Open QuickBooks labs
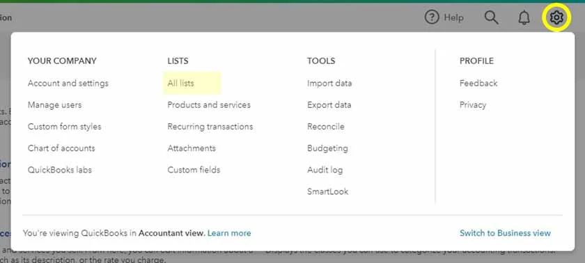 coord(60,170)
